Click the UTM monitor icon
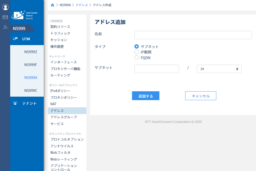256x171 pixels. [x=15, y=39]
